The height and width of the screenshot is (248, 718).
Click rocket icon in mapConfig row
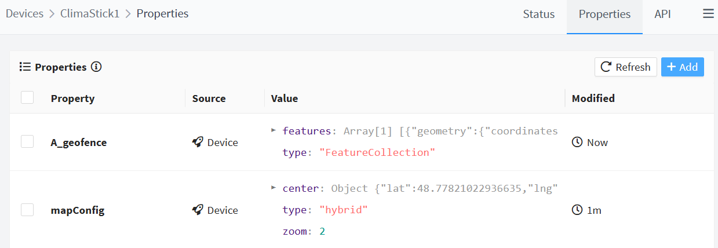click(198, 210)
